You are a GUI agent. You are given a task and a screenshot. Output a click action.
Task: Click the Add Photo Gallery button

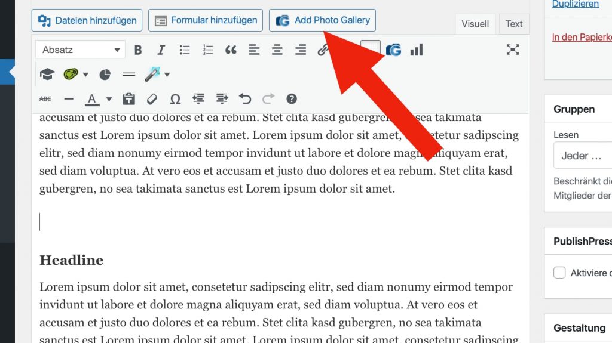click(322, 20)
